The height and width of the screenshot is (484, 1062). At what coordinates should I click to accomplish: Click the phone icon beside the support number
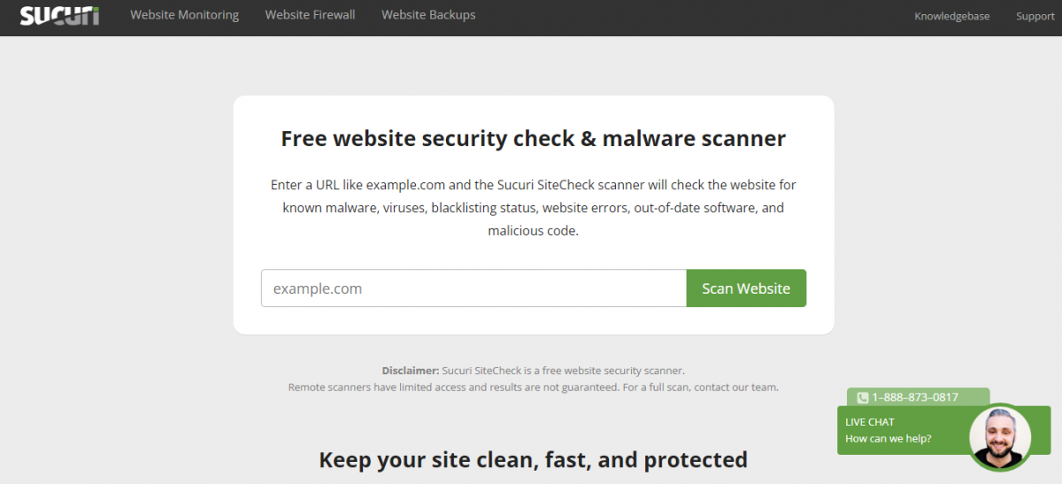pyautogui.click(x=862, y=398)
